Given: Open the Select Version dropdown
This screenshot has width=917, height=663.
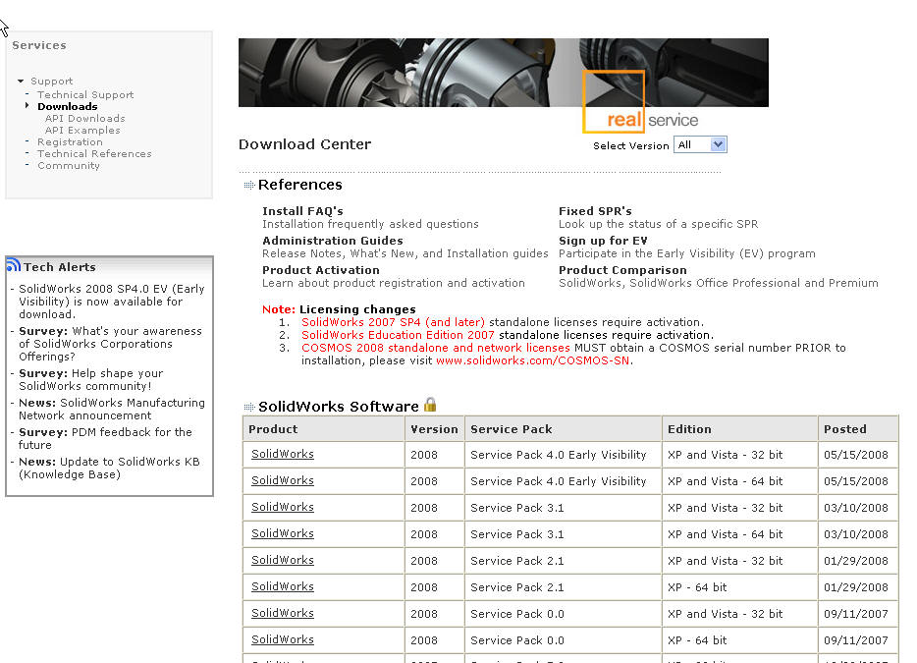Looking at the screenshot, I should click(x=700, y=144).
